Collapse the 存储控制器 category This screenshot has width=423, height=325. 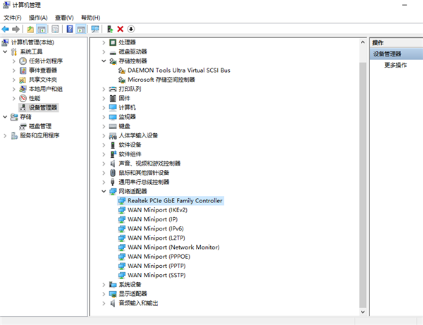click(x=104, y=61)
